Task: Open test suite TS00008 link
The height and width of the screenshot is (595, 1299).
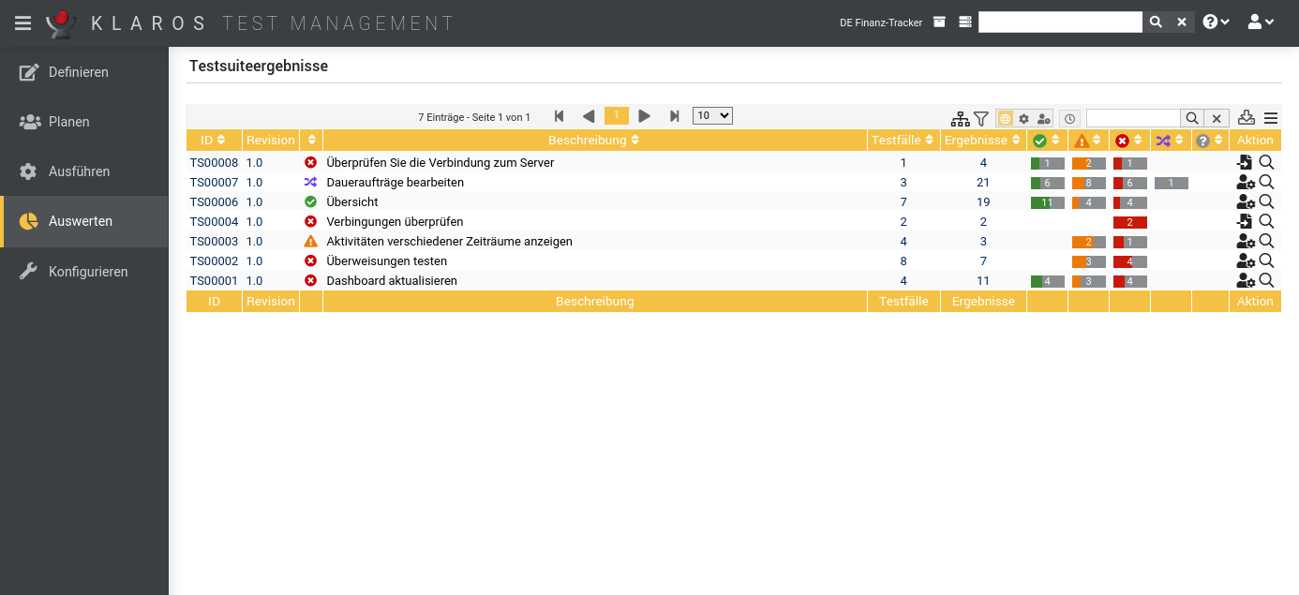Action: pyautogui.click(x=214, y=163)
